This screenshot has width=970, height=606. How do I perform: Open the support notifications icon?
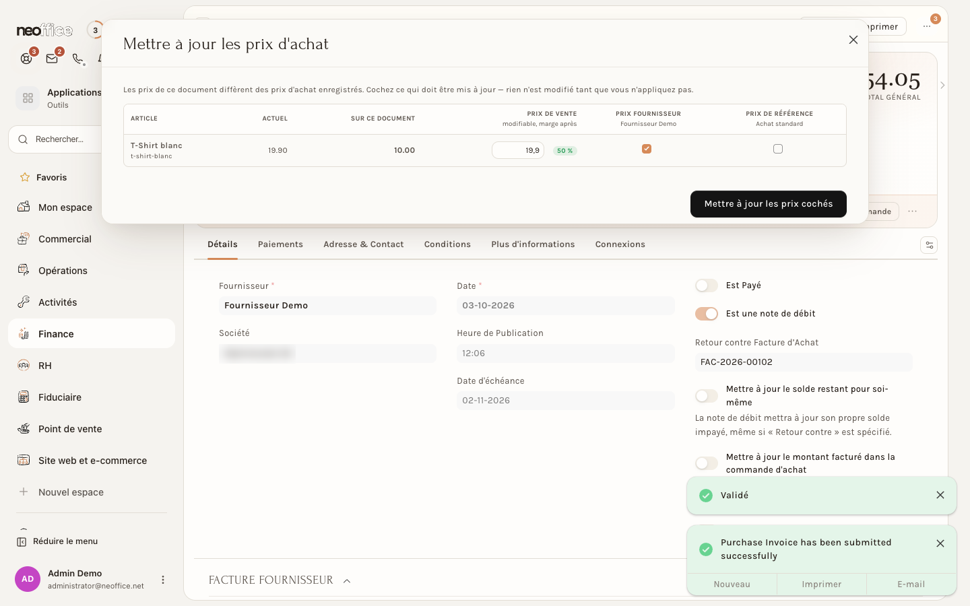click(26, 59)
